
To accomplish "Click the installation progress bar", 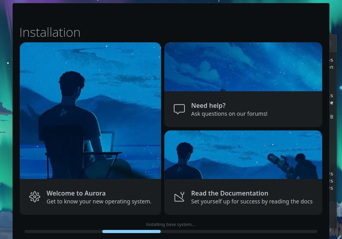I will point(171,231).
